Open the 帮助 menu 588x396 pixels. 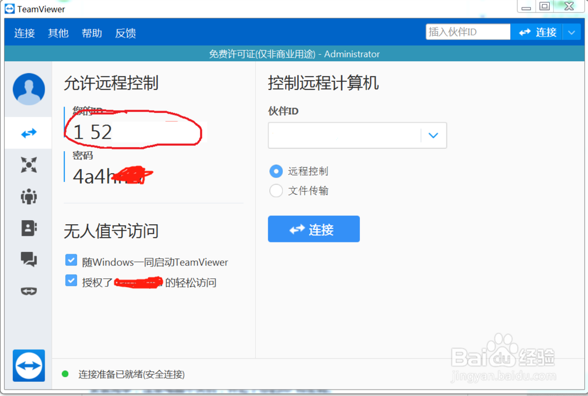click(92, 33)
